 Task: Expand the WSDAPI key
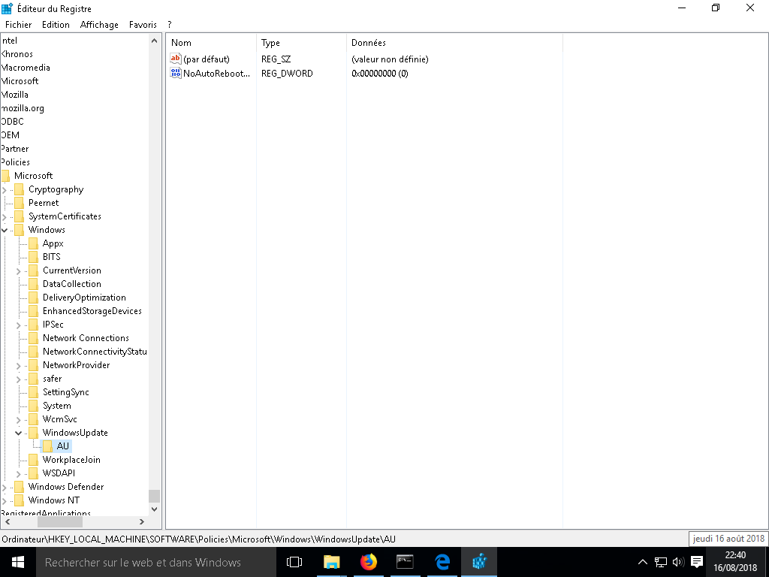point(19,473)
